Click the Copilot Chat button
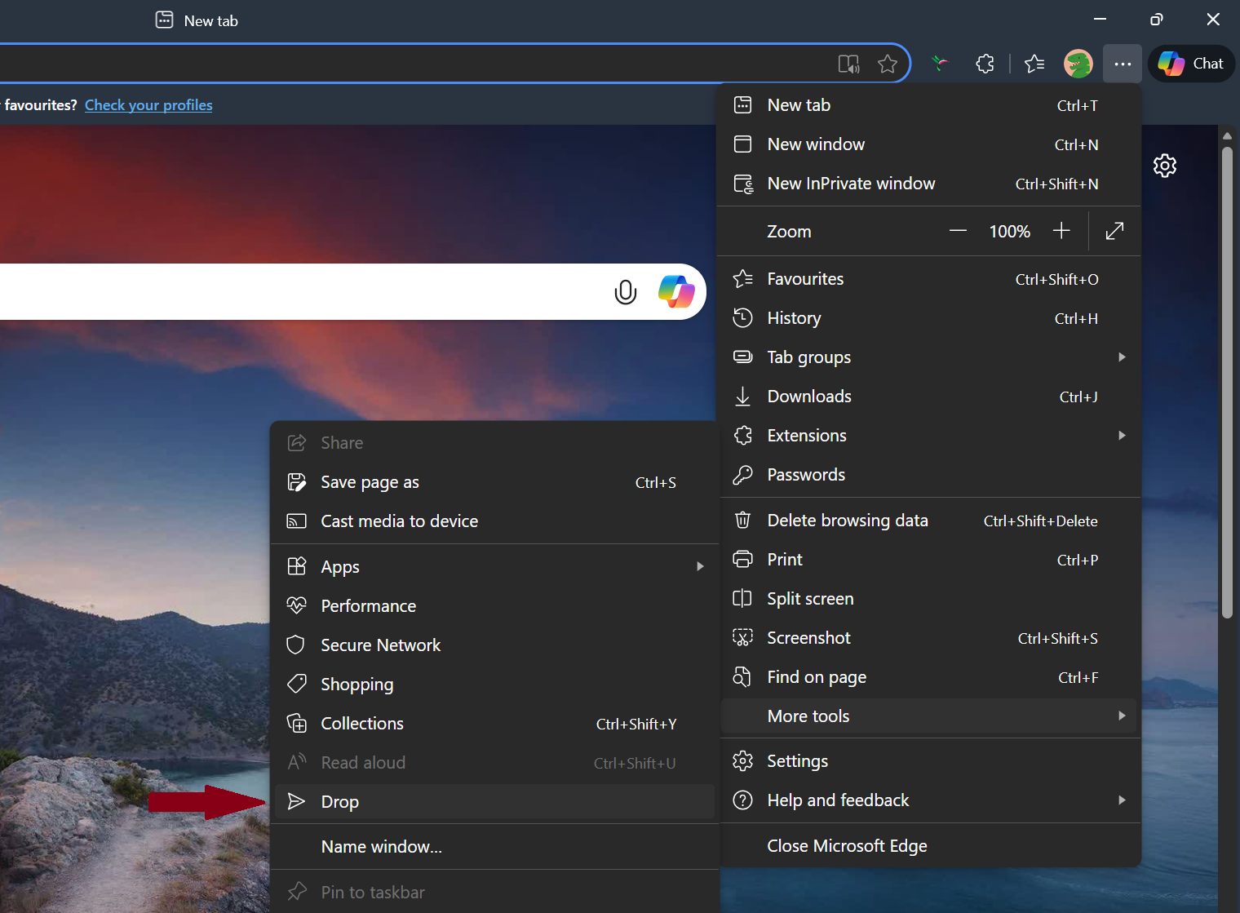Image resolution: width=1240 pixels, height=913 pixels. coord(1191,64)
